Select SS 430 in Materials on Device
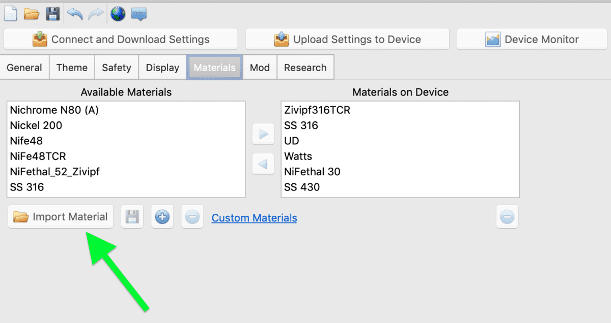Image resolution: width=611 pixels, height=323 pixels. [400, 187]
